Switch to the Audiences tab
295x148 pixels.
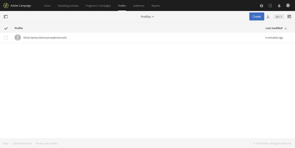(139, 6)
